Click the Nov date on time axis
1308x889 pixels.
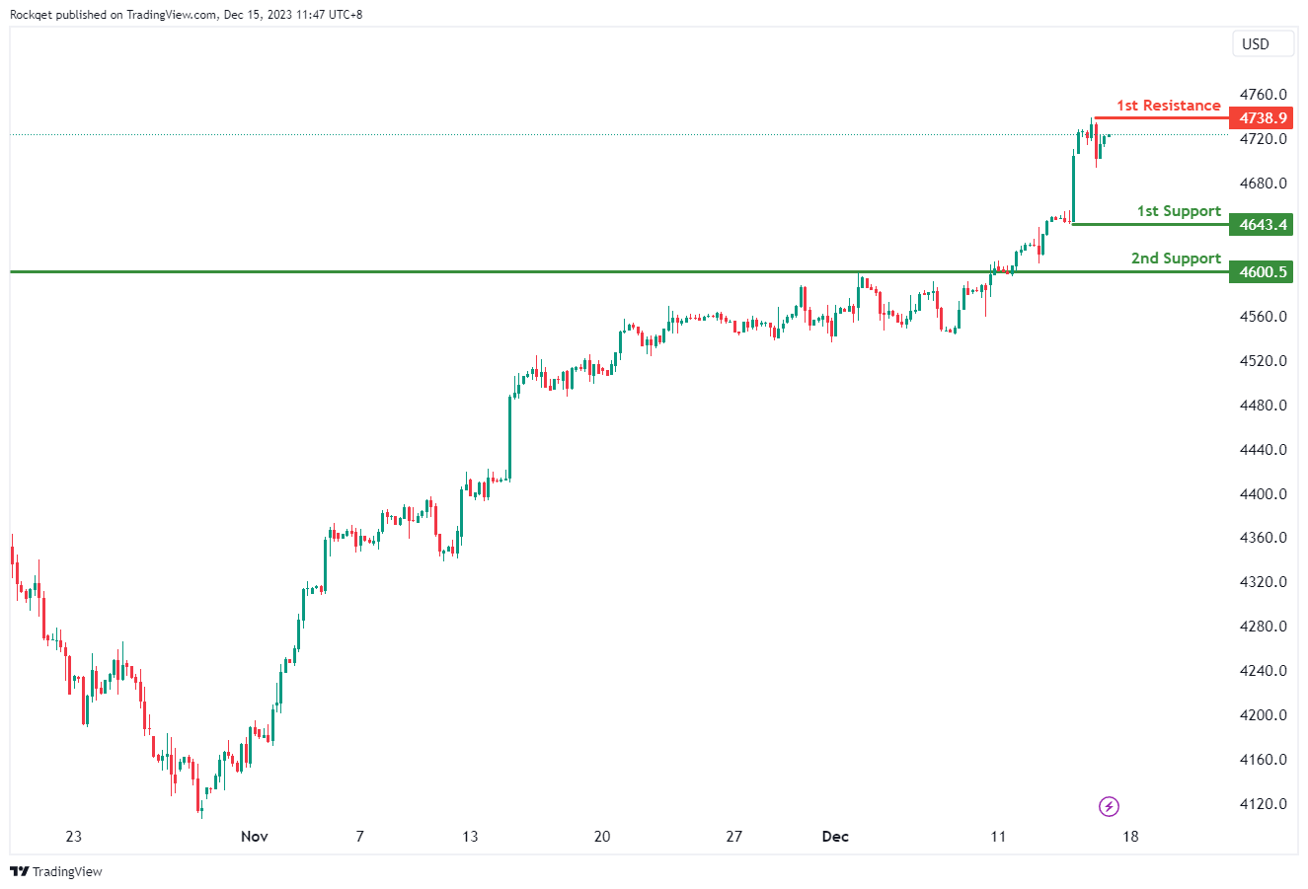coord(254,837)
